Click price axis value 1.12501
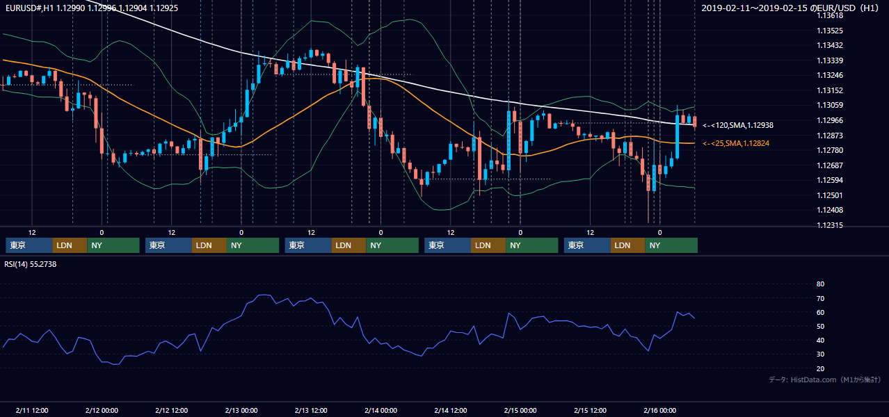Image resolution: width=889 pixels, height=417 pixels. coord(830,195)
